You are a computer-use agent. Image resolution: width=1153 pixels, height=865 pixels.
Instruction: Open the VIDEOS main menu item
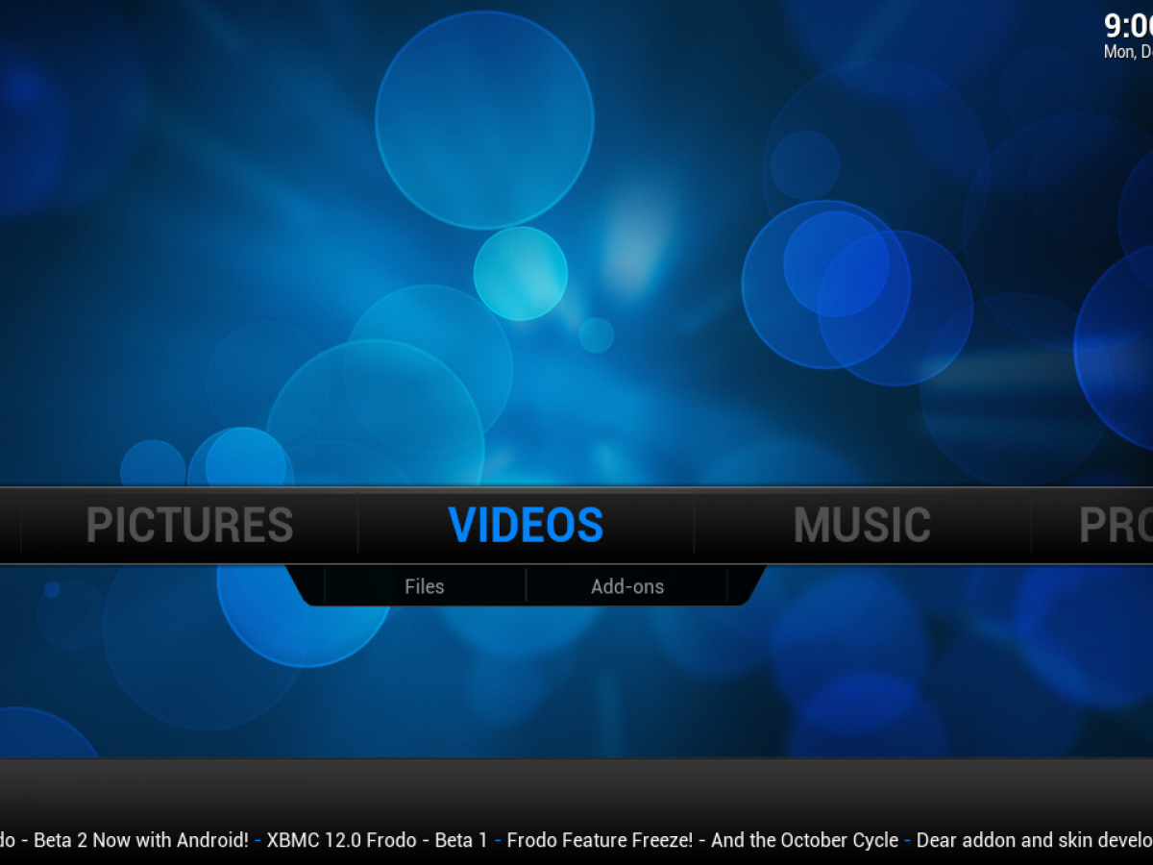(x=526, y=526)
